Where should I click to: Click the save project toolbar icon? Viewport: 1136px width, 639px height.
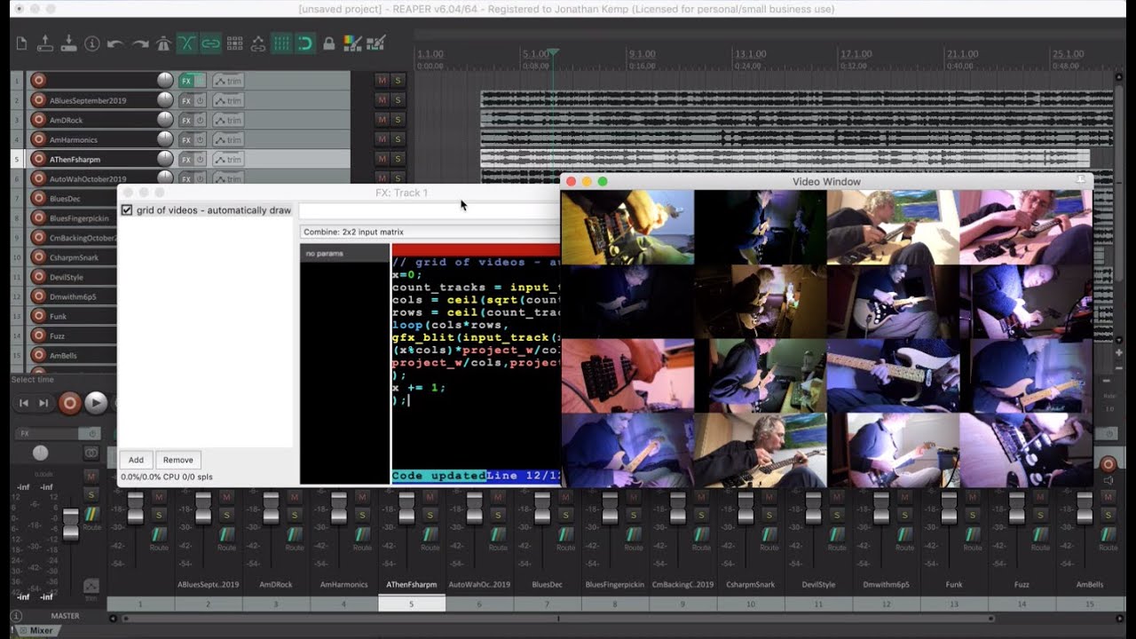(69, 43)
